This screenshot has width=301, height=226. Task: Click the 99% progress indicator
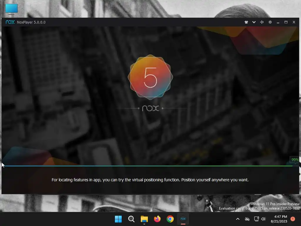295,160
